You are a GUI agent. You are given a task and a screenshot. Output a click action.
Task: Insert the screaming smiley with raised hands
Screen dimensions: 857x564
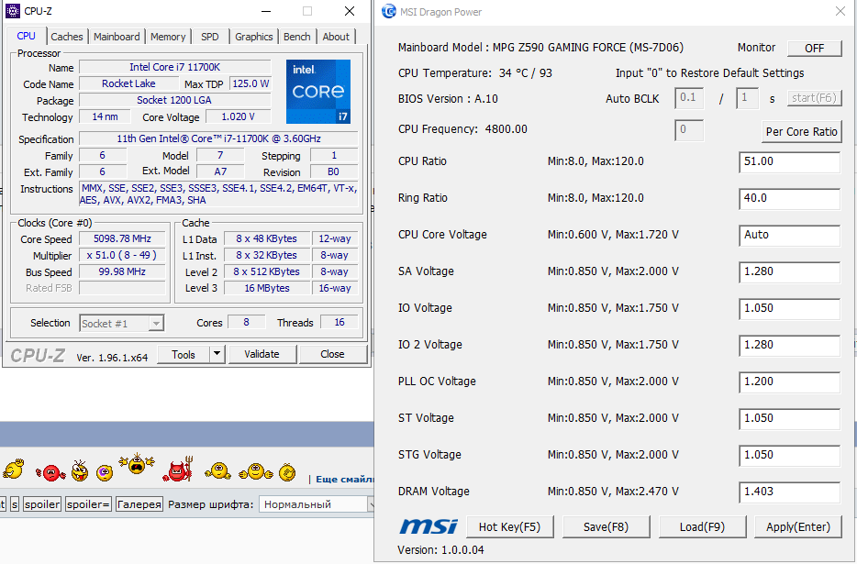coord(137,463)
